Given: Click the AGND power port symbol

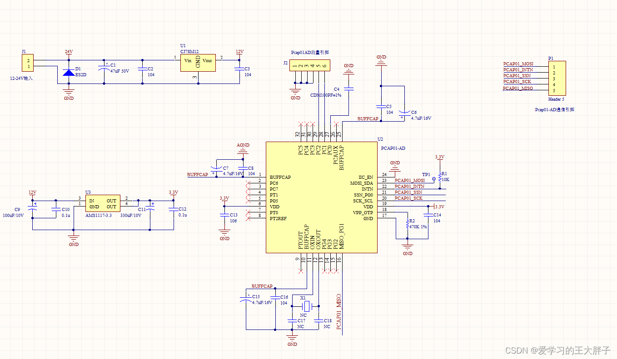Looking at the screenshot, I should click(x=243, y=148).
